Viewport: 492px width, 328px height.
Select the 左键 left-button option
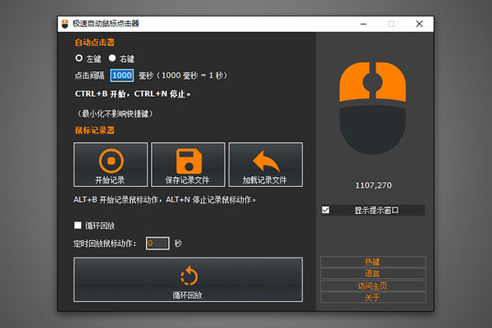[80, 58]
